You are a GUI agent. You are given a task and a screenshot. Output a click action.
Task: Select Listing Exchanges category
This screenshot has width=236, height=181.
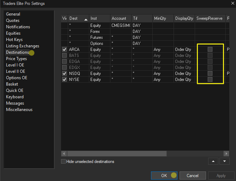23,46
